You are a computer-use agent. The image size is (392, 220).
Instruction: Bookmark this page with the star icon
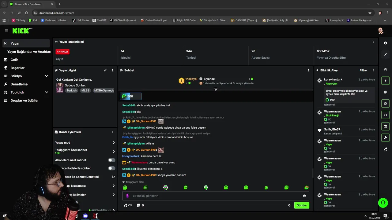[370, 13]
